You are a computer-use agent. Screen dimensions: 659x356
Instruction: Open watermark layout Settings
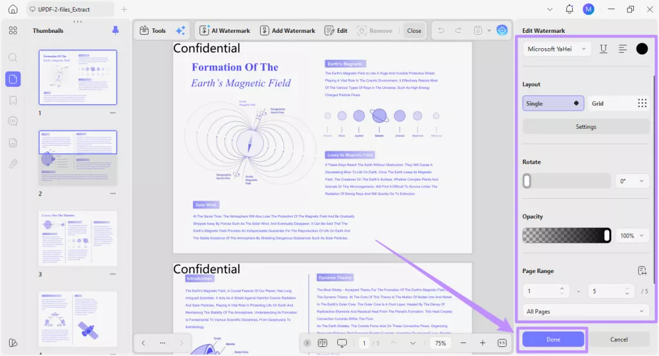pyautogui.click(x=586, y=127)
